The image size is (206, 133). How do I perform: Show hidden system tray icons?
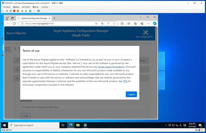click(166, 125)
